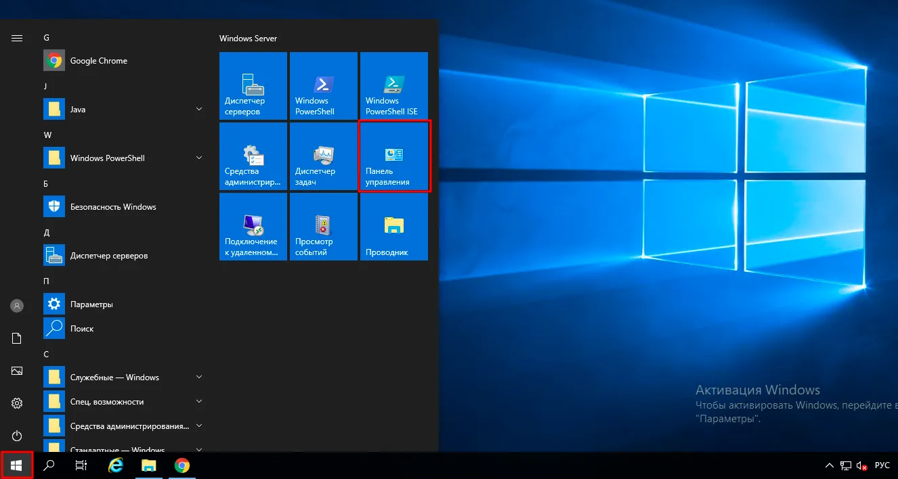Click the letter G header in app list

tap(47, 38)
